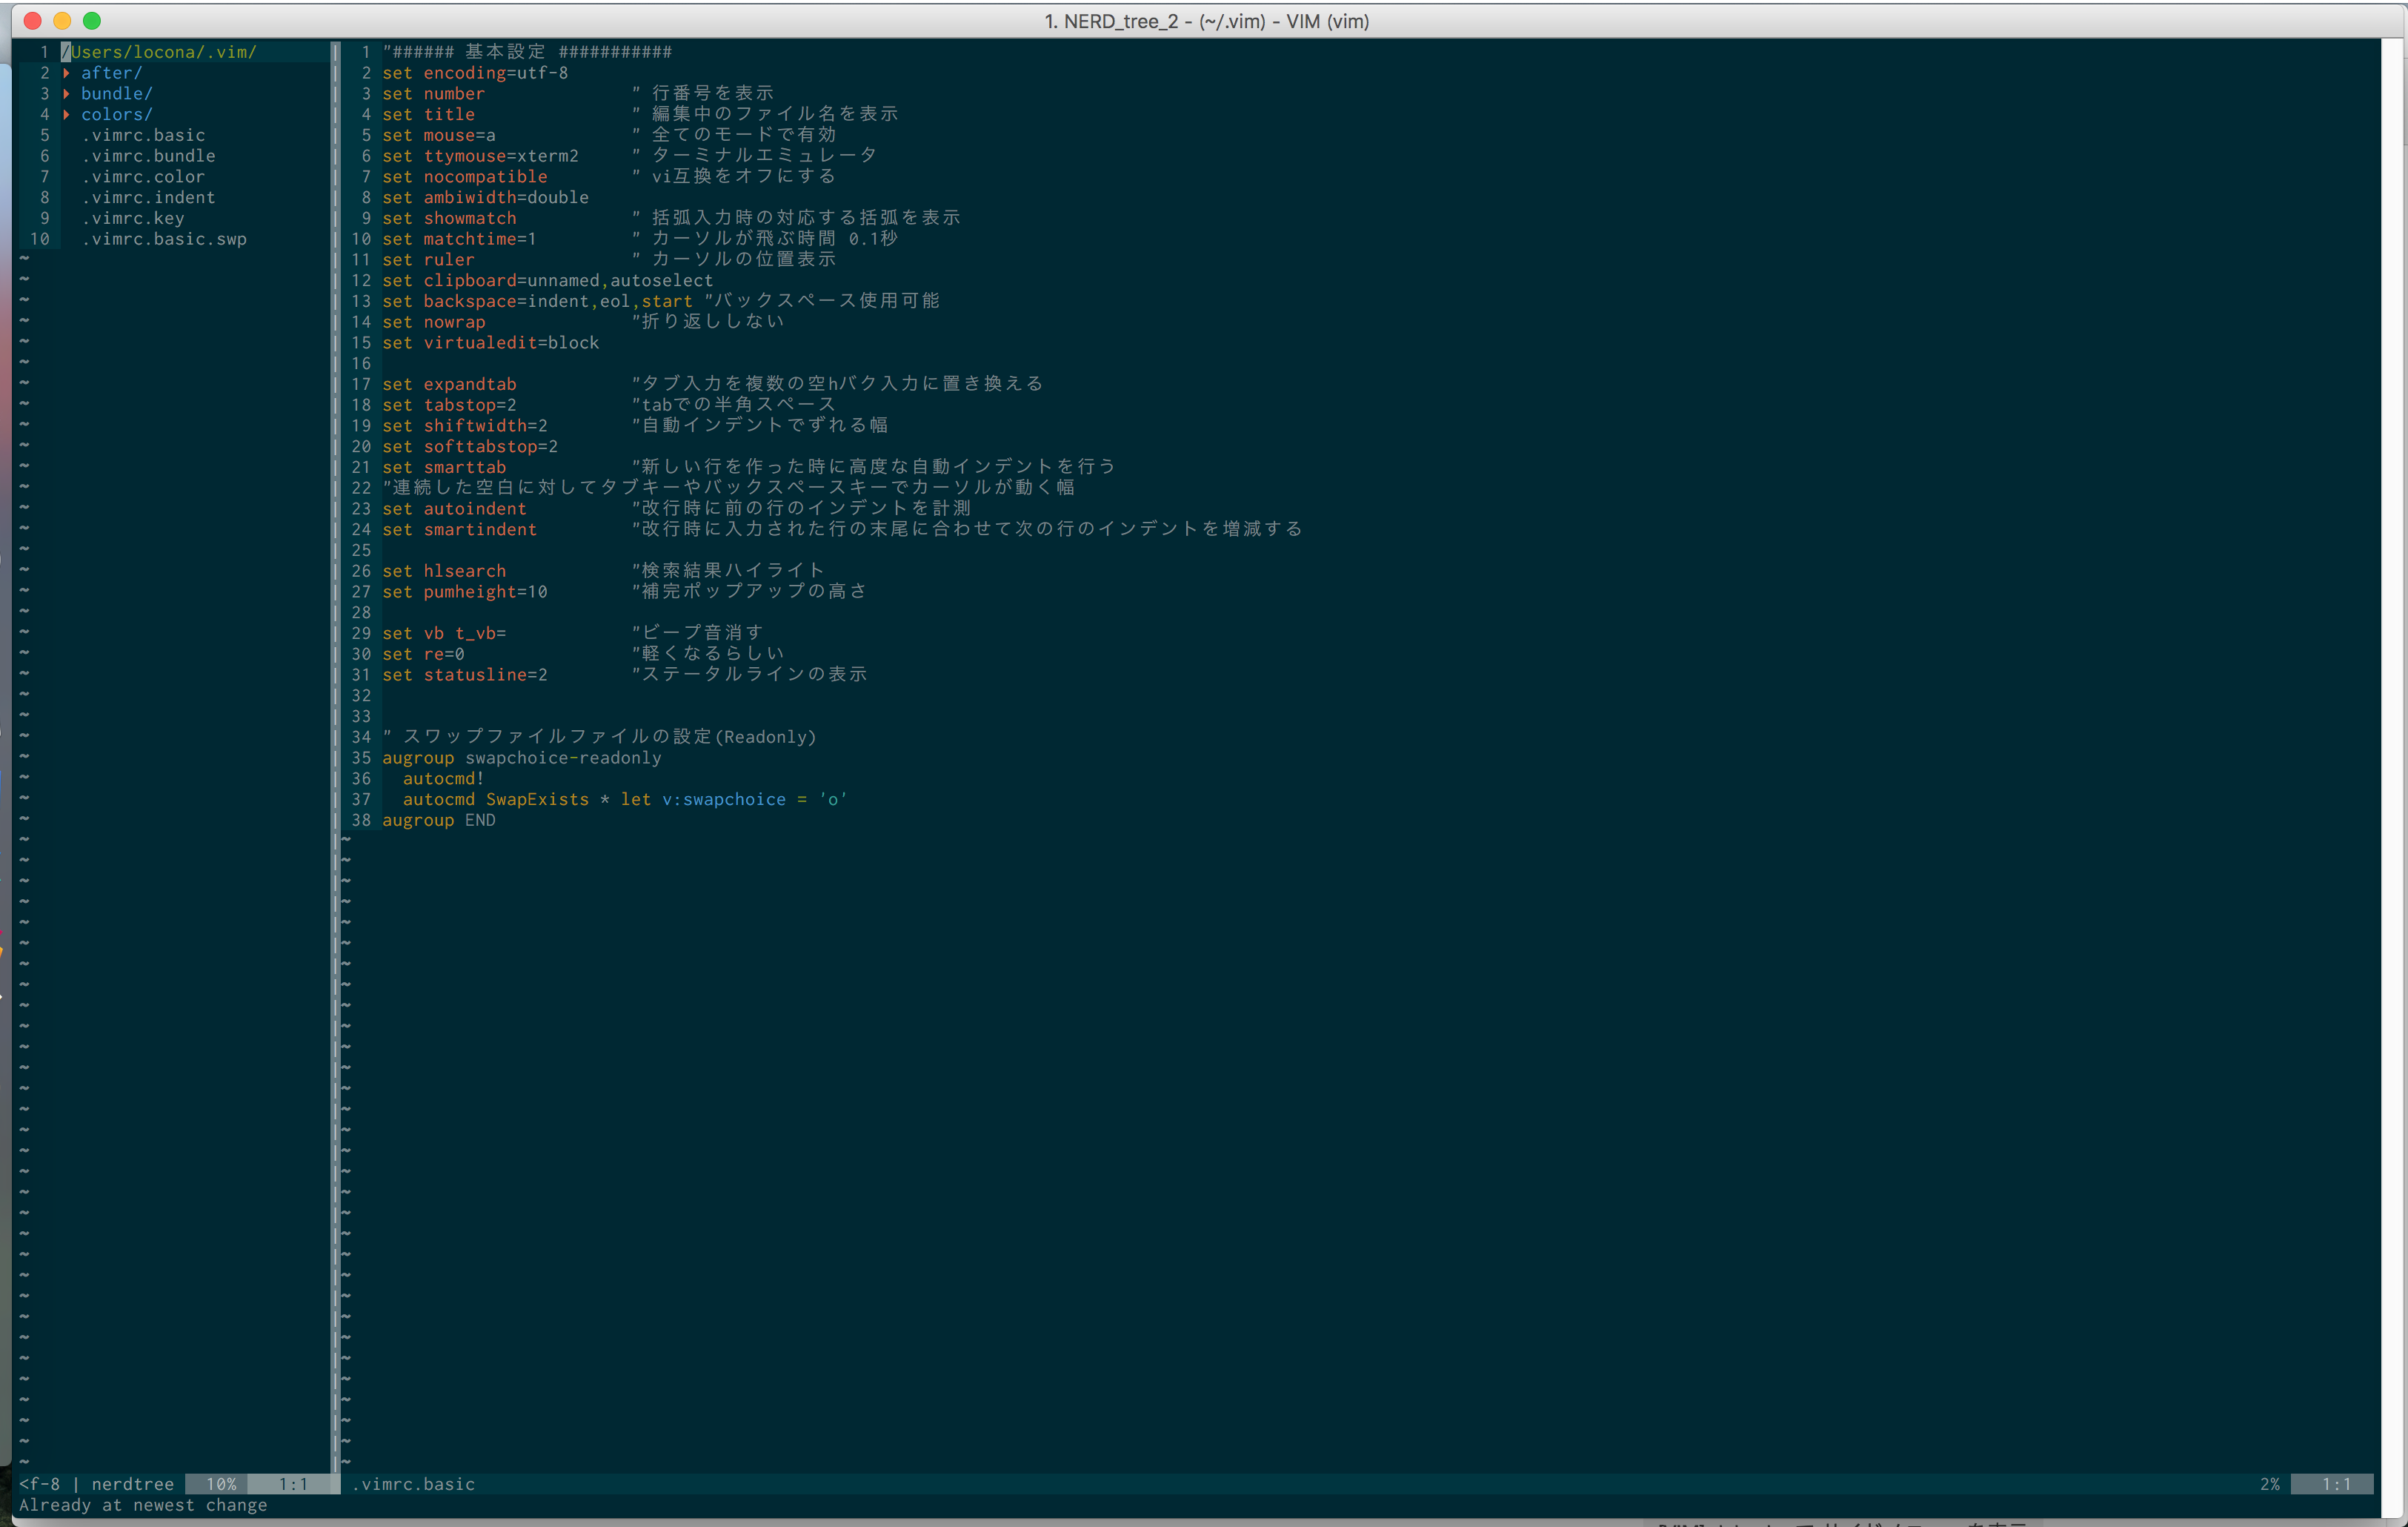Open .vimrc.indent from the NERDTree sidebar

coord(148,197)
